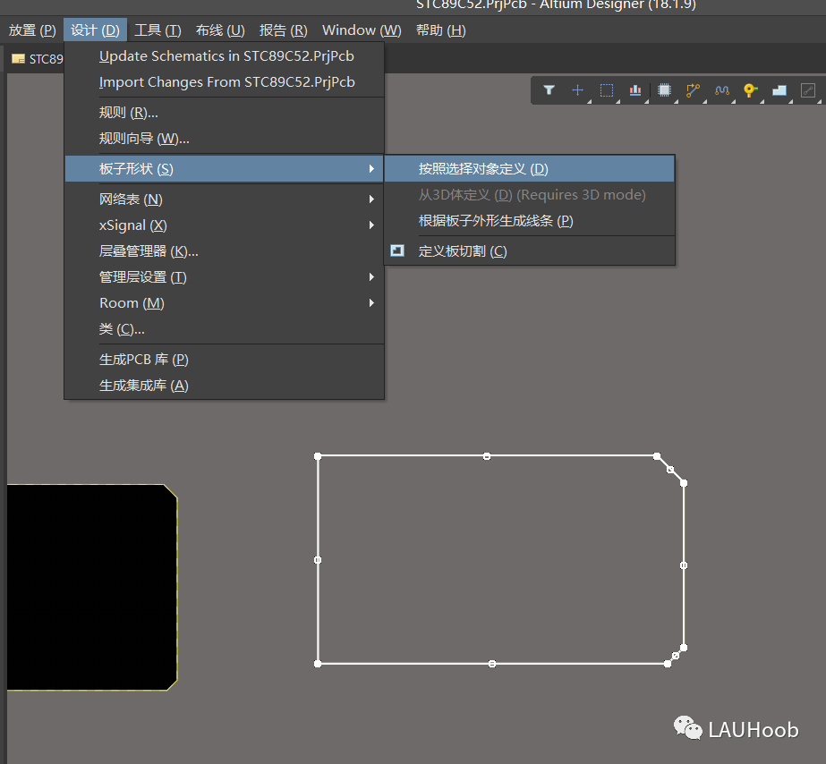Open the 放置 (P) menu
This screenshot has height=764, width=826.
[32, 30]
